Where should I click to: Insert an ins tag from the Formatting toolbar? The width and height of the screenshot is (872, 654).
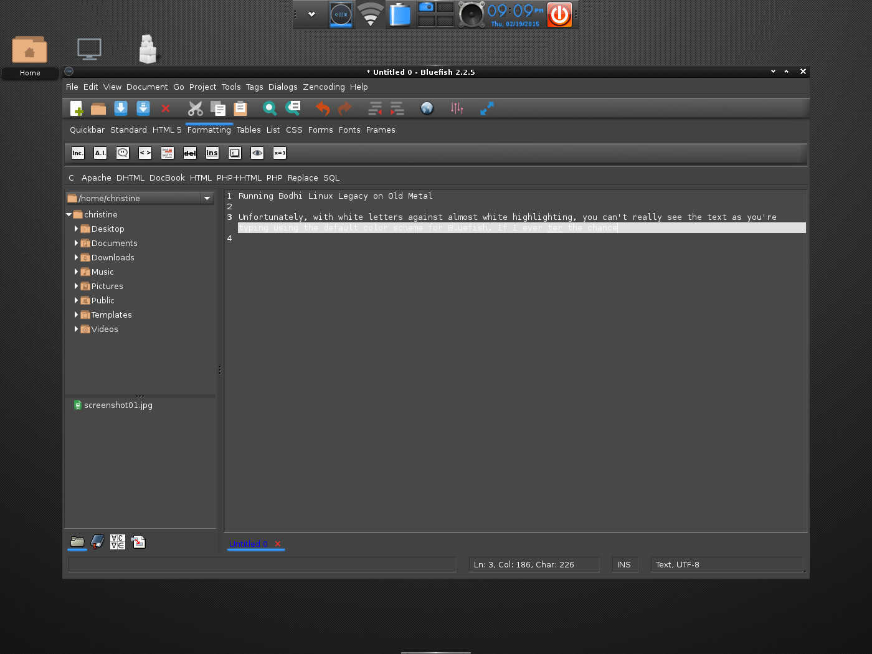212,153
